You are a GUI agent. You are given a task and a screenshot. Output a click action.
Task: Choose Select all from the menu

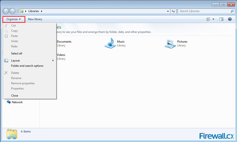(29, 53)
